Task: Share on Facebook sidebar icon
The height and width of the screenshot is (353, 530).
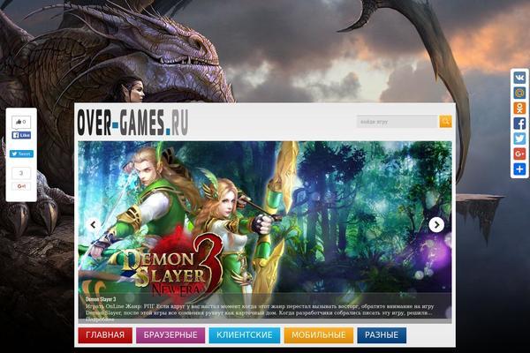Action: pyautogui.click(x=520, y=124)
